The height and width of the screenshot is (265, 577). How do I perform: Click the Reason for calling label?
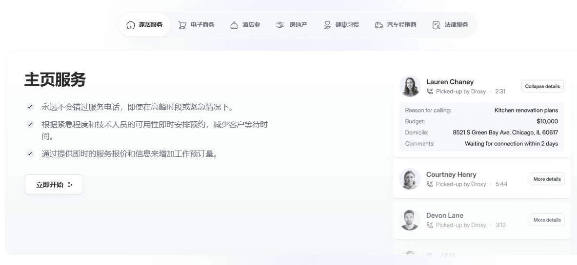tap(428, 110)
